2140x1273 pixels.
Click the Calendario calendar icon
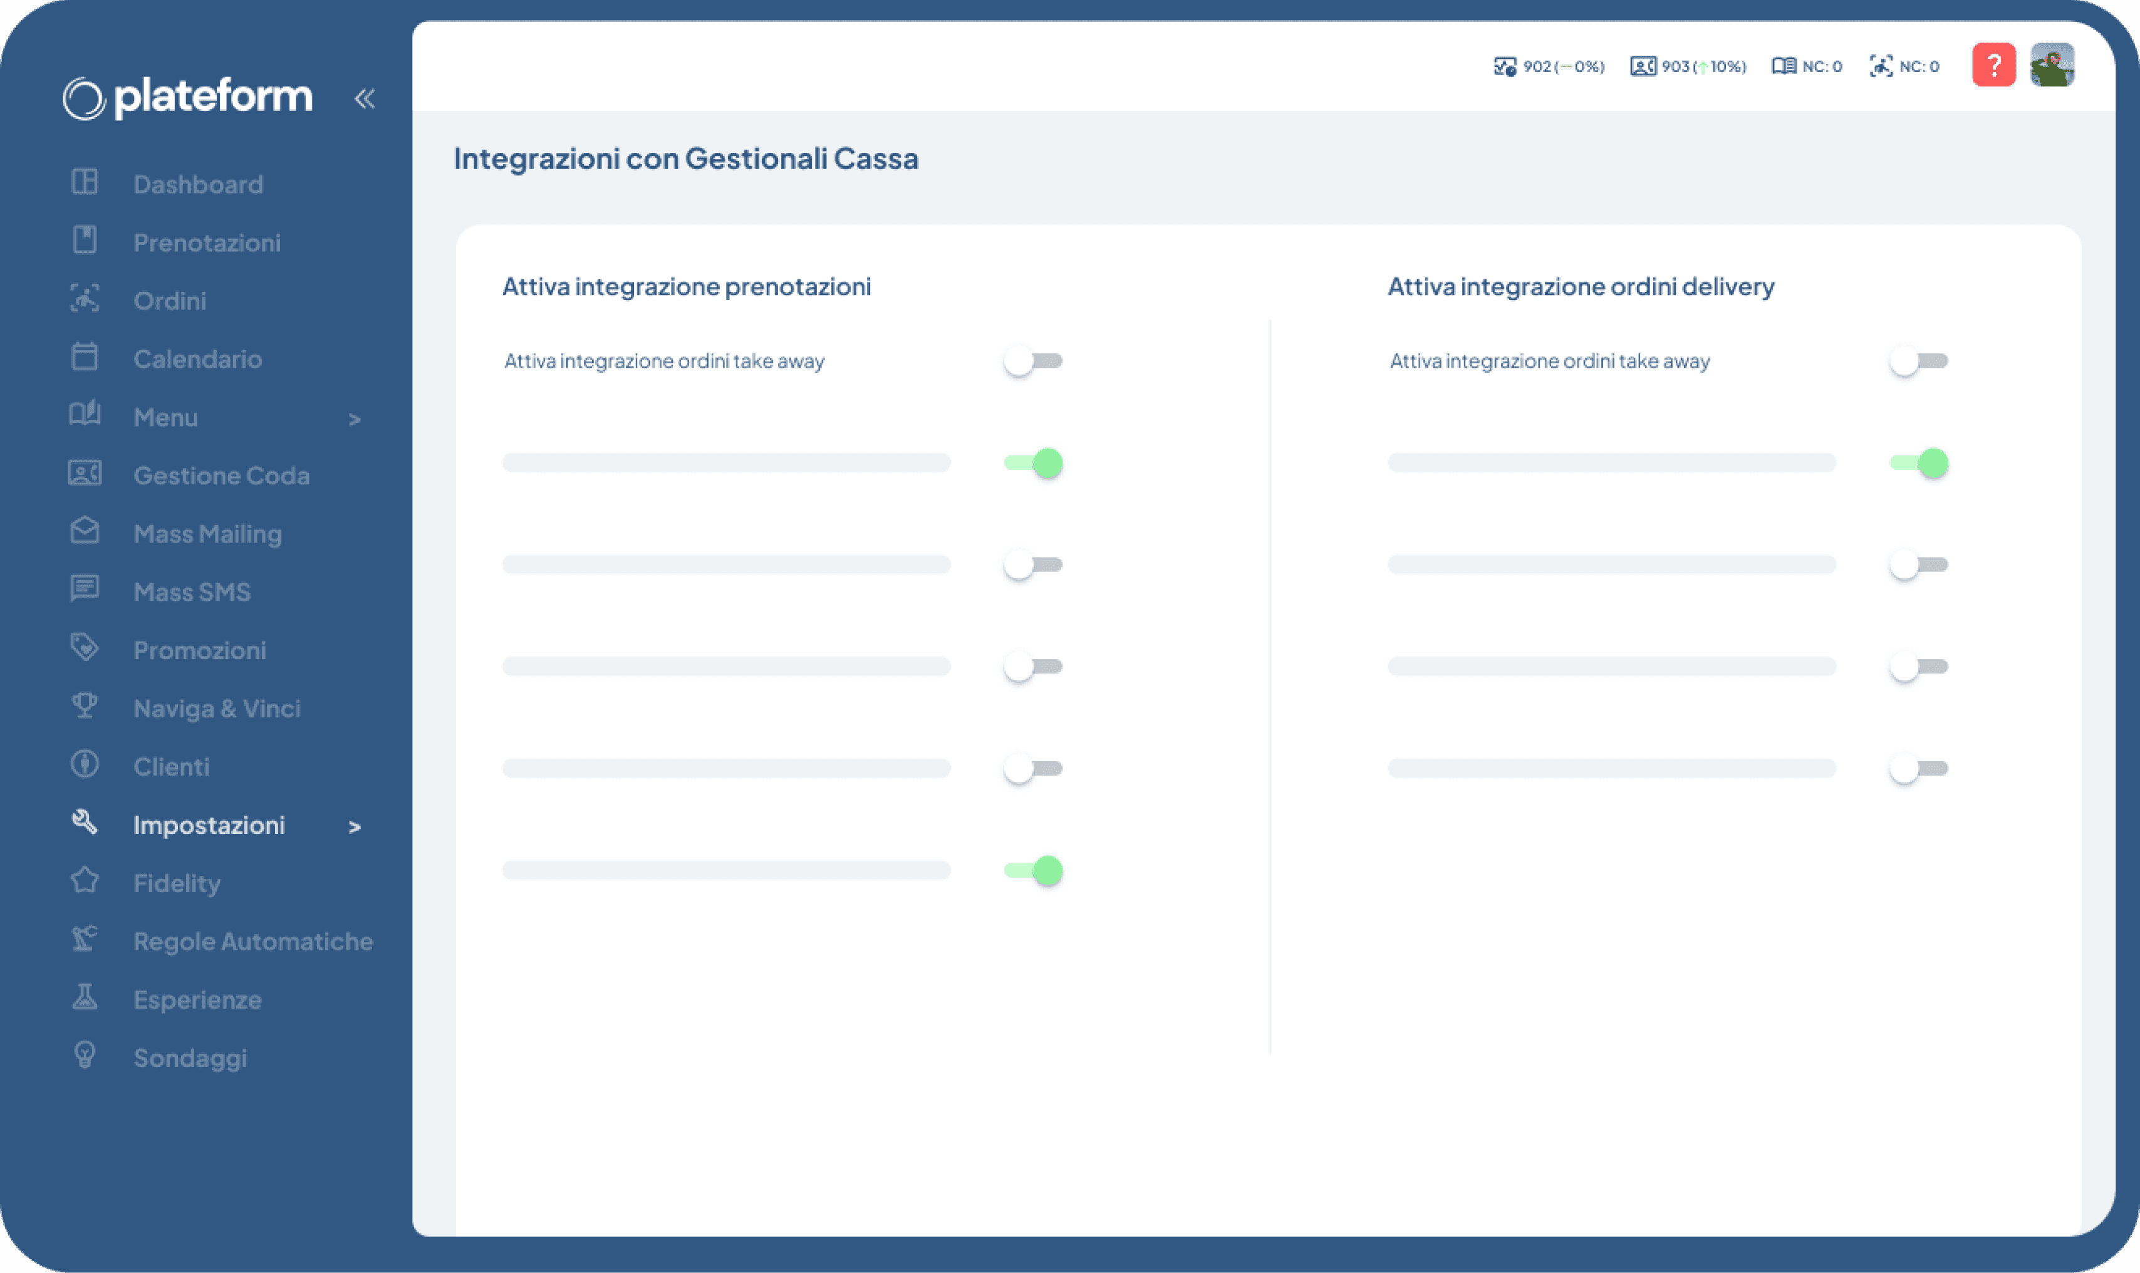[x=84, y=356]
